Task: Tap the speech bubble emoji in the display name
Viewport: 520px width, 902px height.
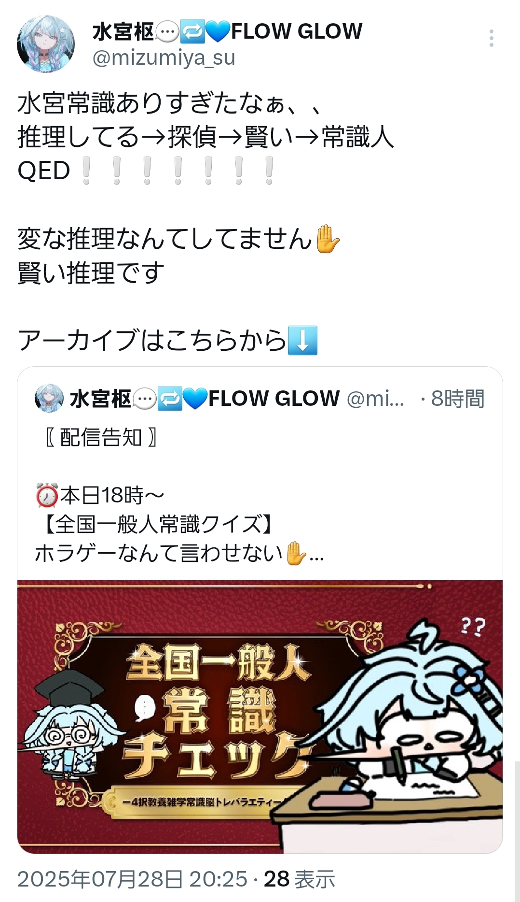Action: click(167, 32)
